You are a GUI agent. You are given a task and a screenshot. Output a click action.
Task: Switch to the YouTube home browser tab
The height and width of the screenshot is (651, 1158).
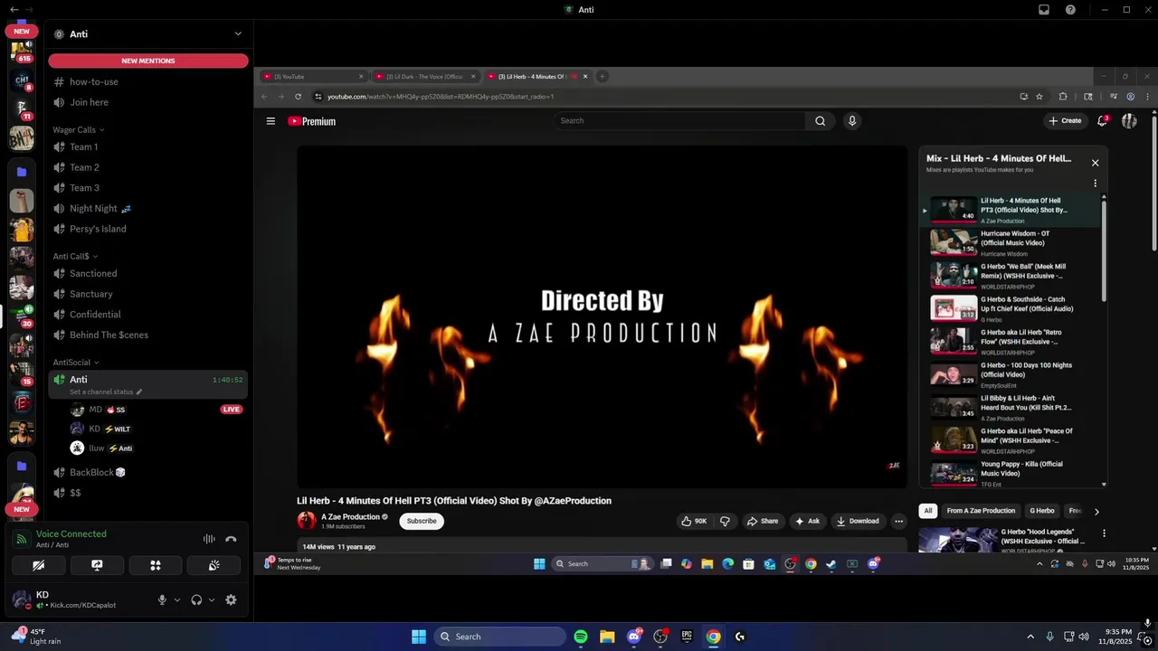313,77
